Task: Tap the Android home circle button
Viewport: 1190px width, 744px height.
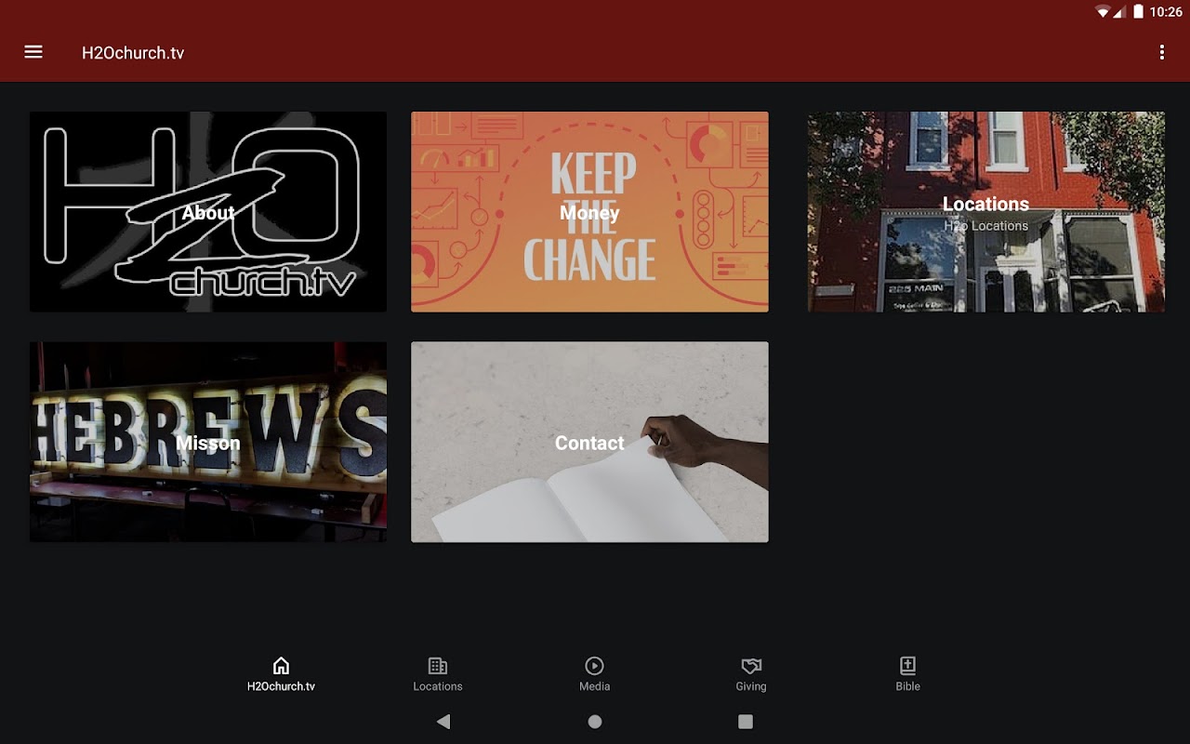Action: pos(595,722)
